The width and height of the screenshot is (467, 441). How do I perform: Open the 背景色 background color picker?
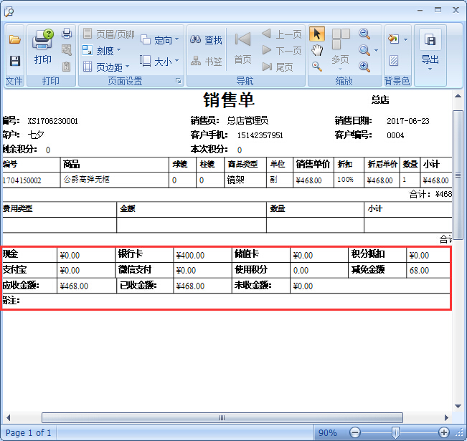click(396, 39)
